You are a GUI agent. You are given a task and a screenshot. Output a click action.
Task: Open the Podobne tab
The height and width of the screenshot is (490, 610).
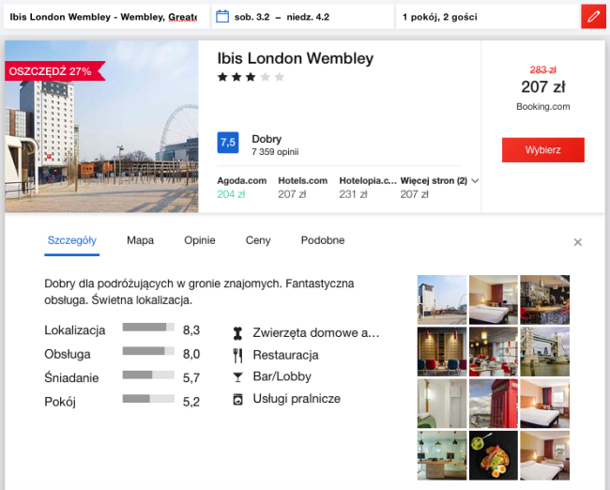click(323, 240)
